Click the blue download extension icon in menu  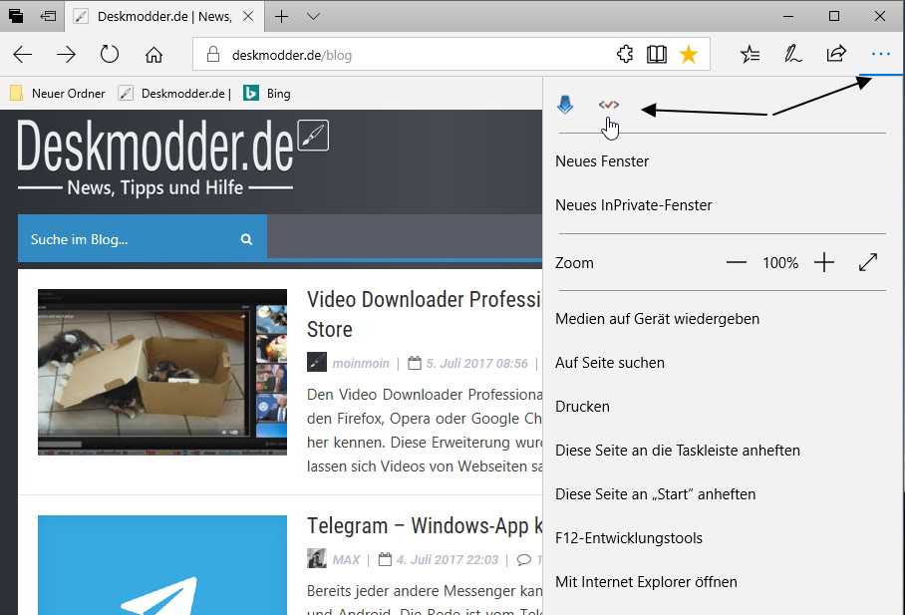(x=565, y=105)
